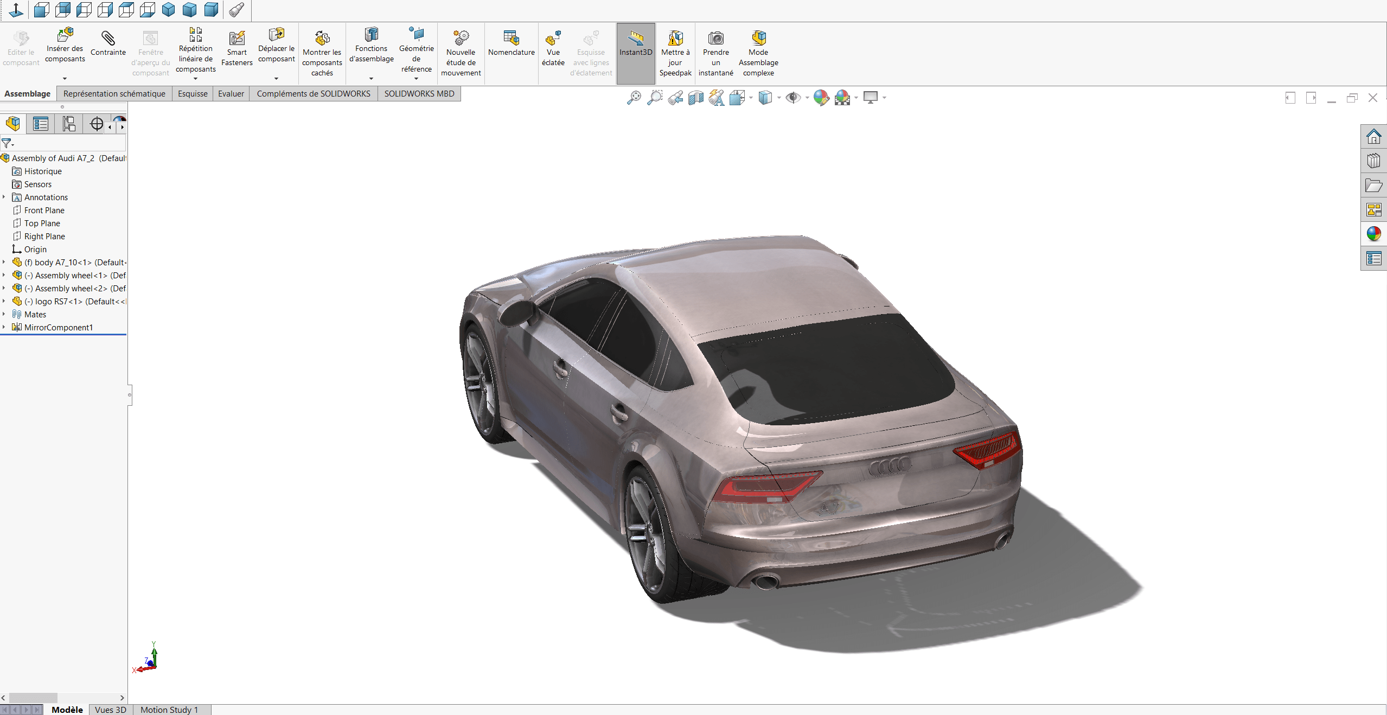Switch to the Back view cube
The height and width of the screenshot is (715, 1387).
point(63,10)
